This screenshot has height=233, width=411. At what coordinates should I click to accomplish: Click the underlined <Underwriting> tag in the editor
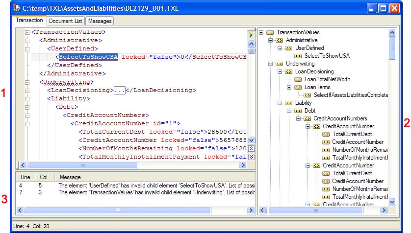(67, 82)
